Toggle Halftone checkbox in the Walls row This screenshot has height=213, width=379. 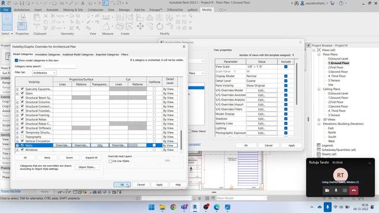pos(154,146)
